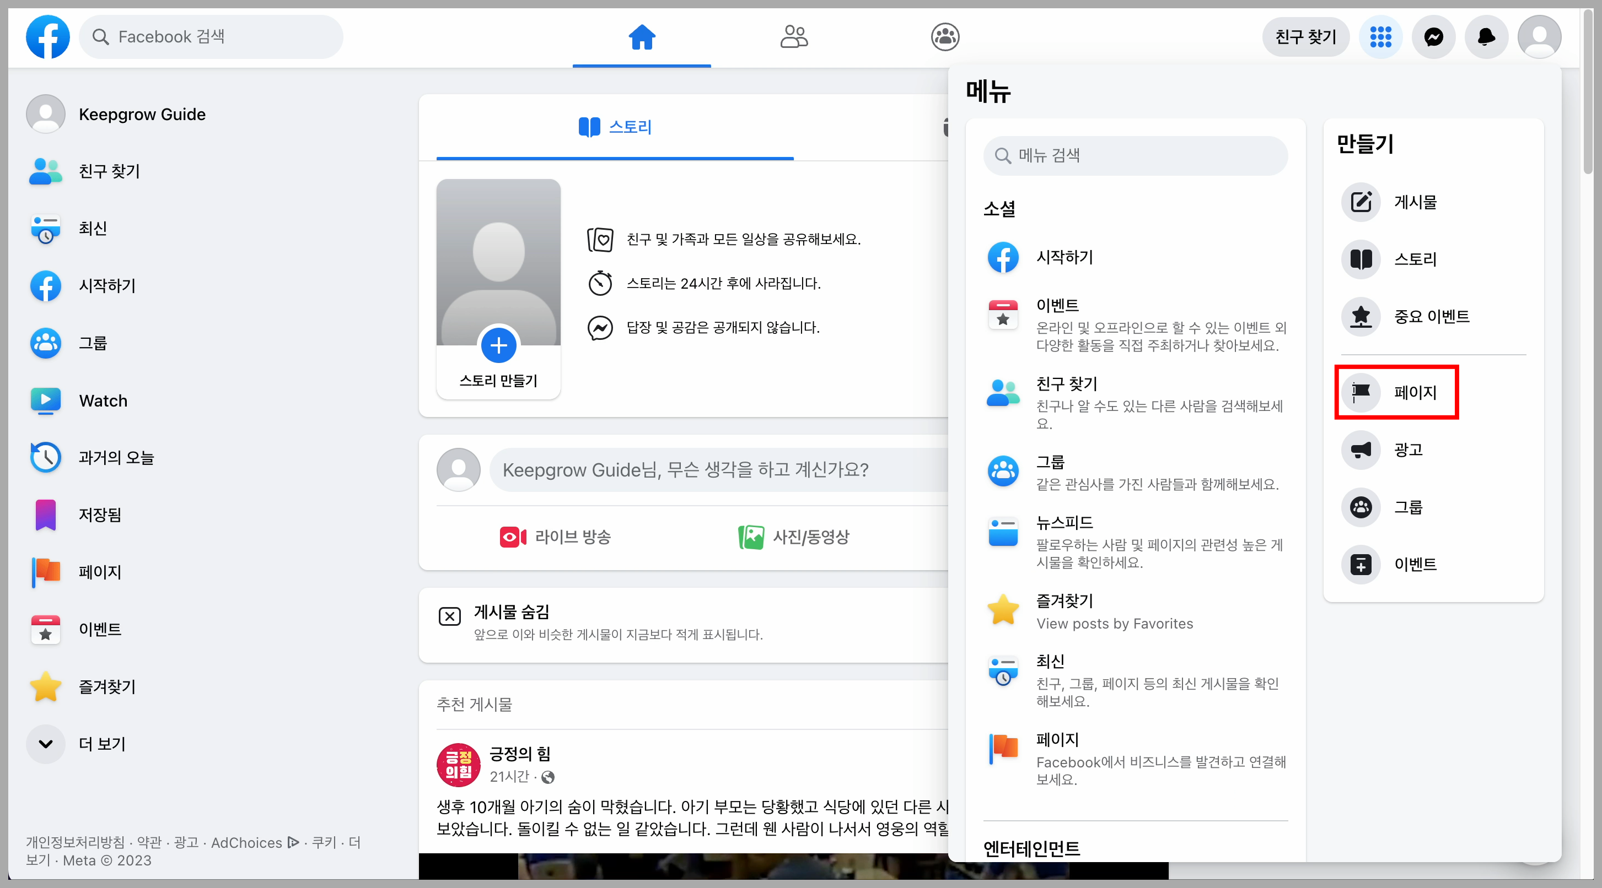Open the 개인정보처리방침 link

pyautogui.click(x=76, y=842)
